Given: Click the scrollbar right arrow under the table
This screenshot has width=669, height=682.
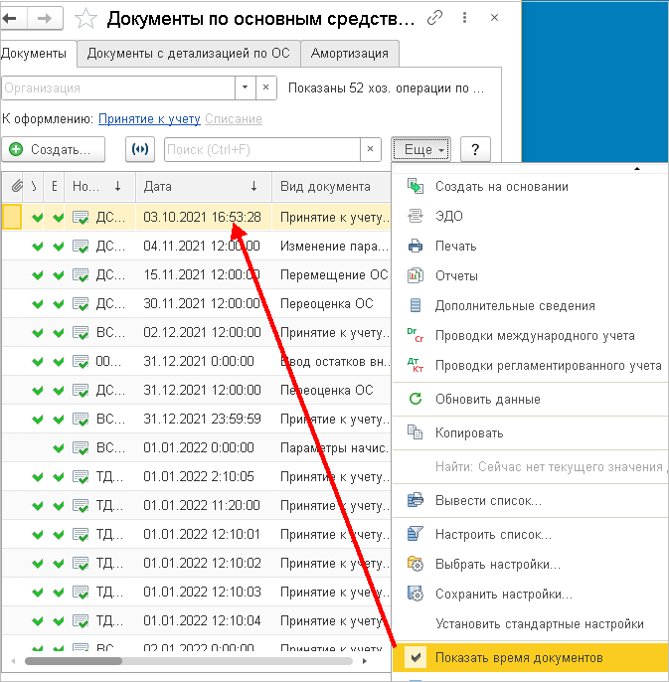Looking at the screenshot, I should click(364, 661).
